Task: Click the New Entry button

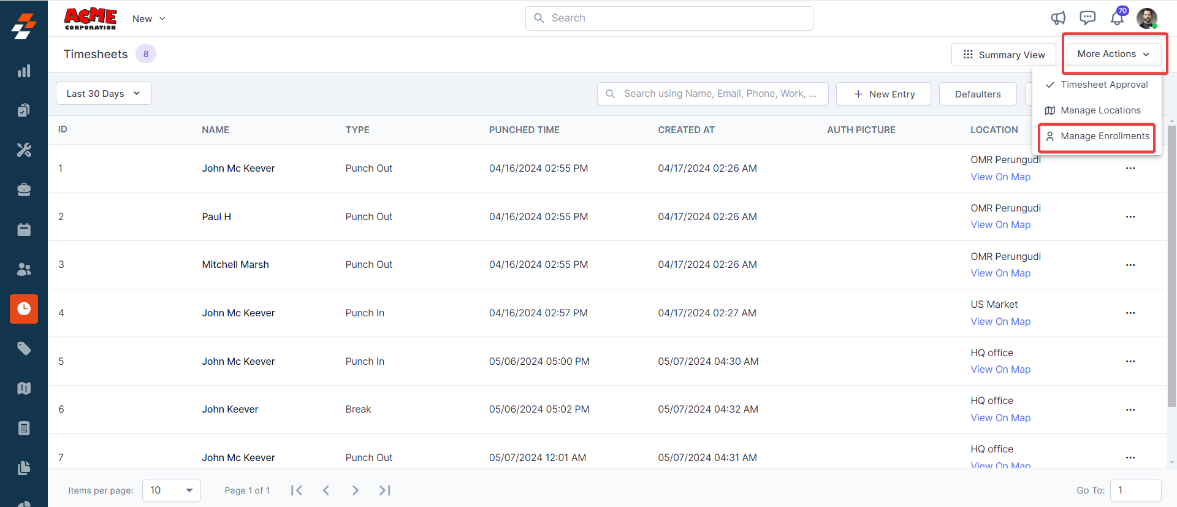Action: tap(883, 94)
